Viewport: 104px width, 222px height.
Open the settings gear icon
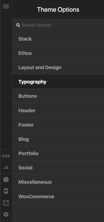click(6, 215)
